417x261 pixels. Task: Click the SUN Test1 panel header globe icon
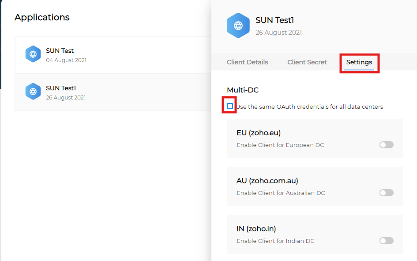coord(238,26)
